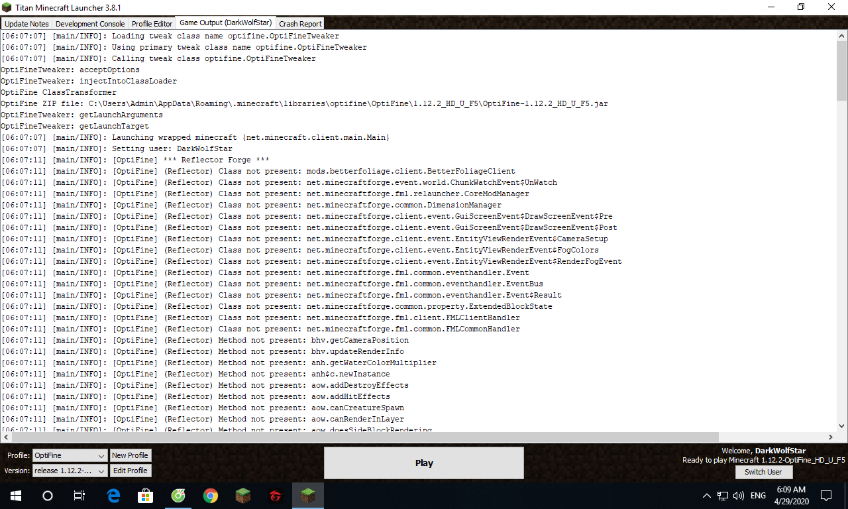Click the Switch User button

(x=763, y=472)
